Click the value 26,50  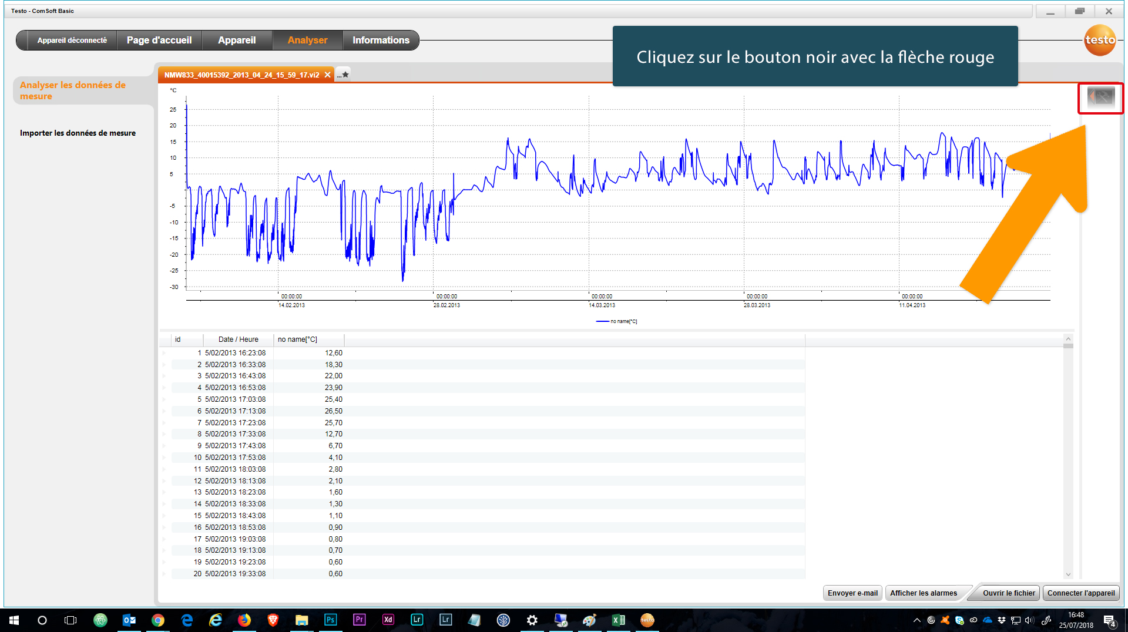(334, 411)
